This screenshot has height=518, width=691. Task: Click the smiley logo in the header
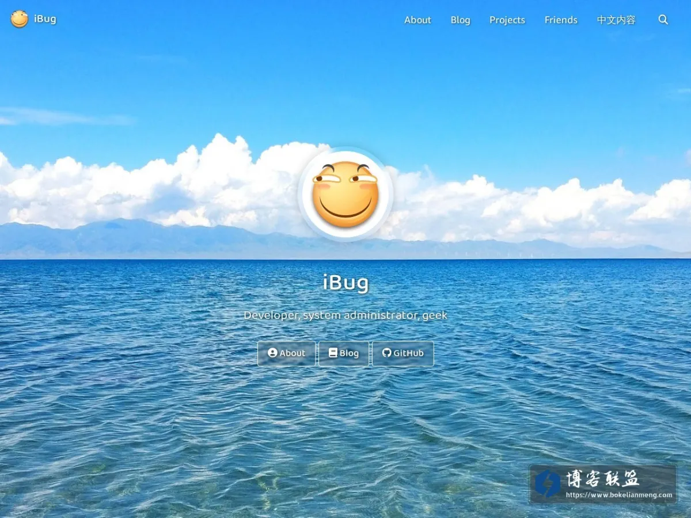click(x=19, y=19)
